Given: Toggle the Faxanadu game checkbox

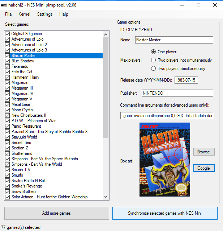Looking at the screenshot, I should tap(7, 66).
